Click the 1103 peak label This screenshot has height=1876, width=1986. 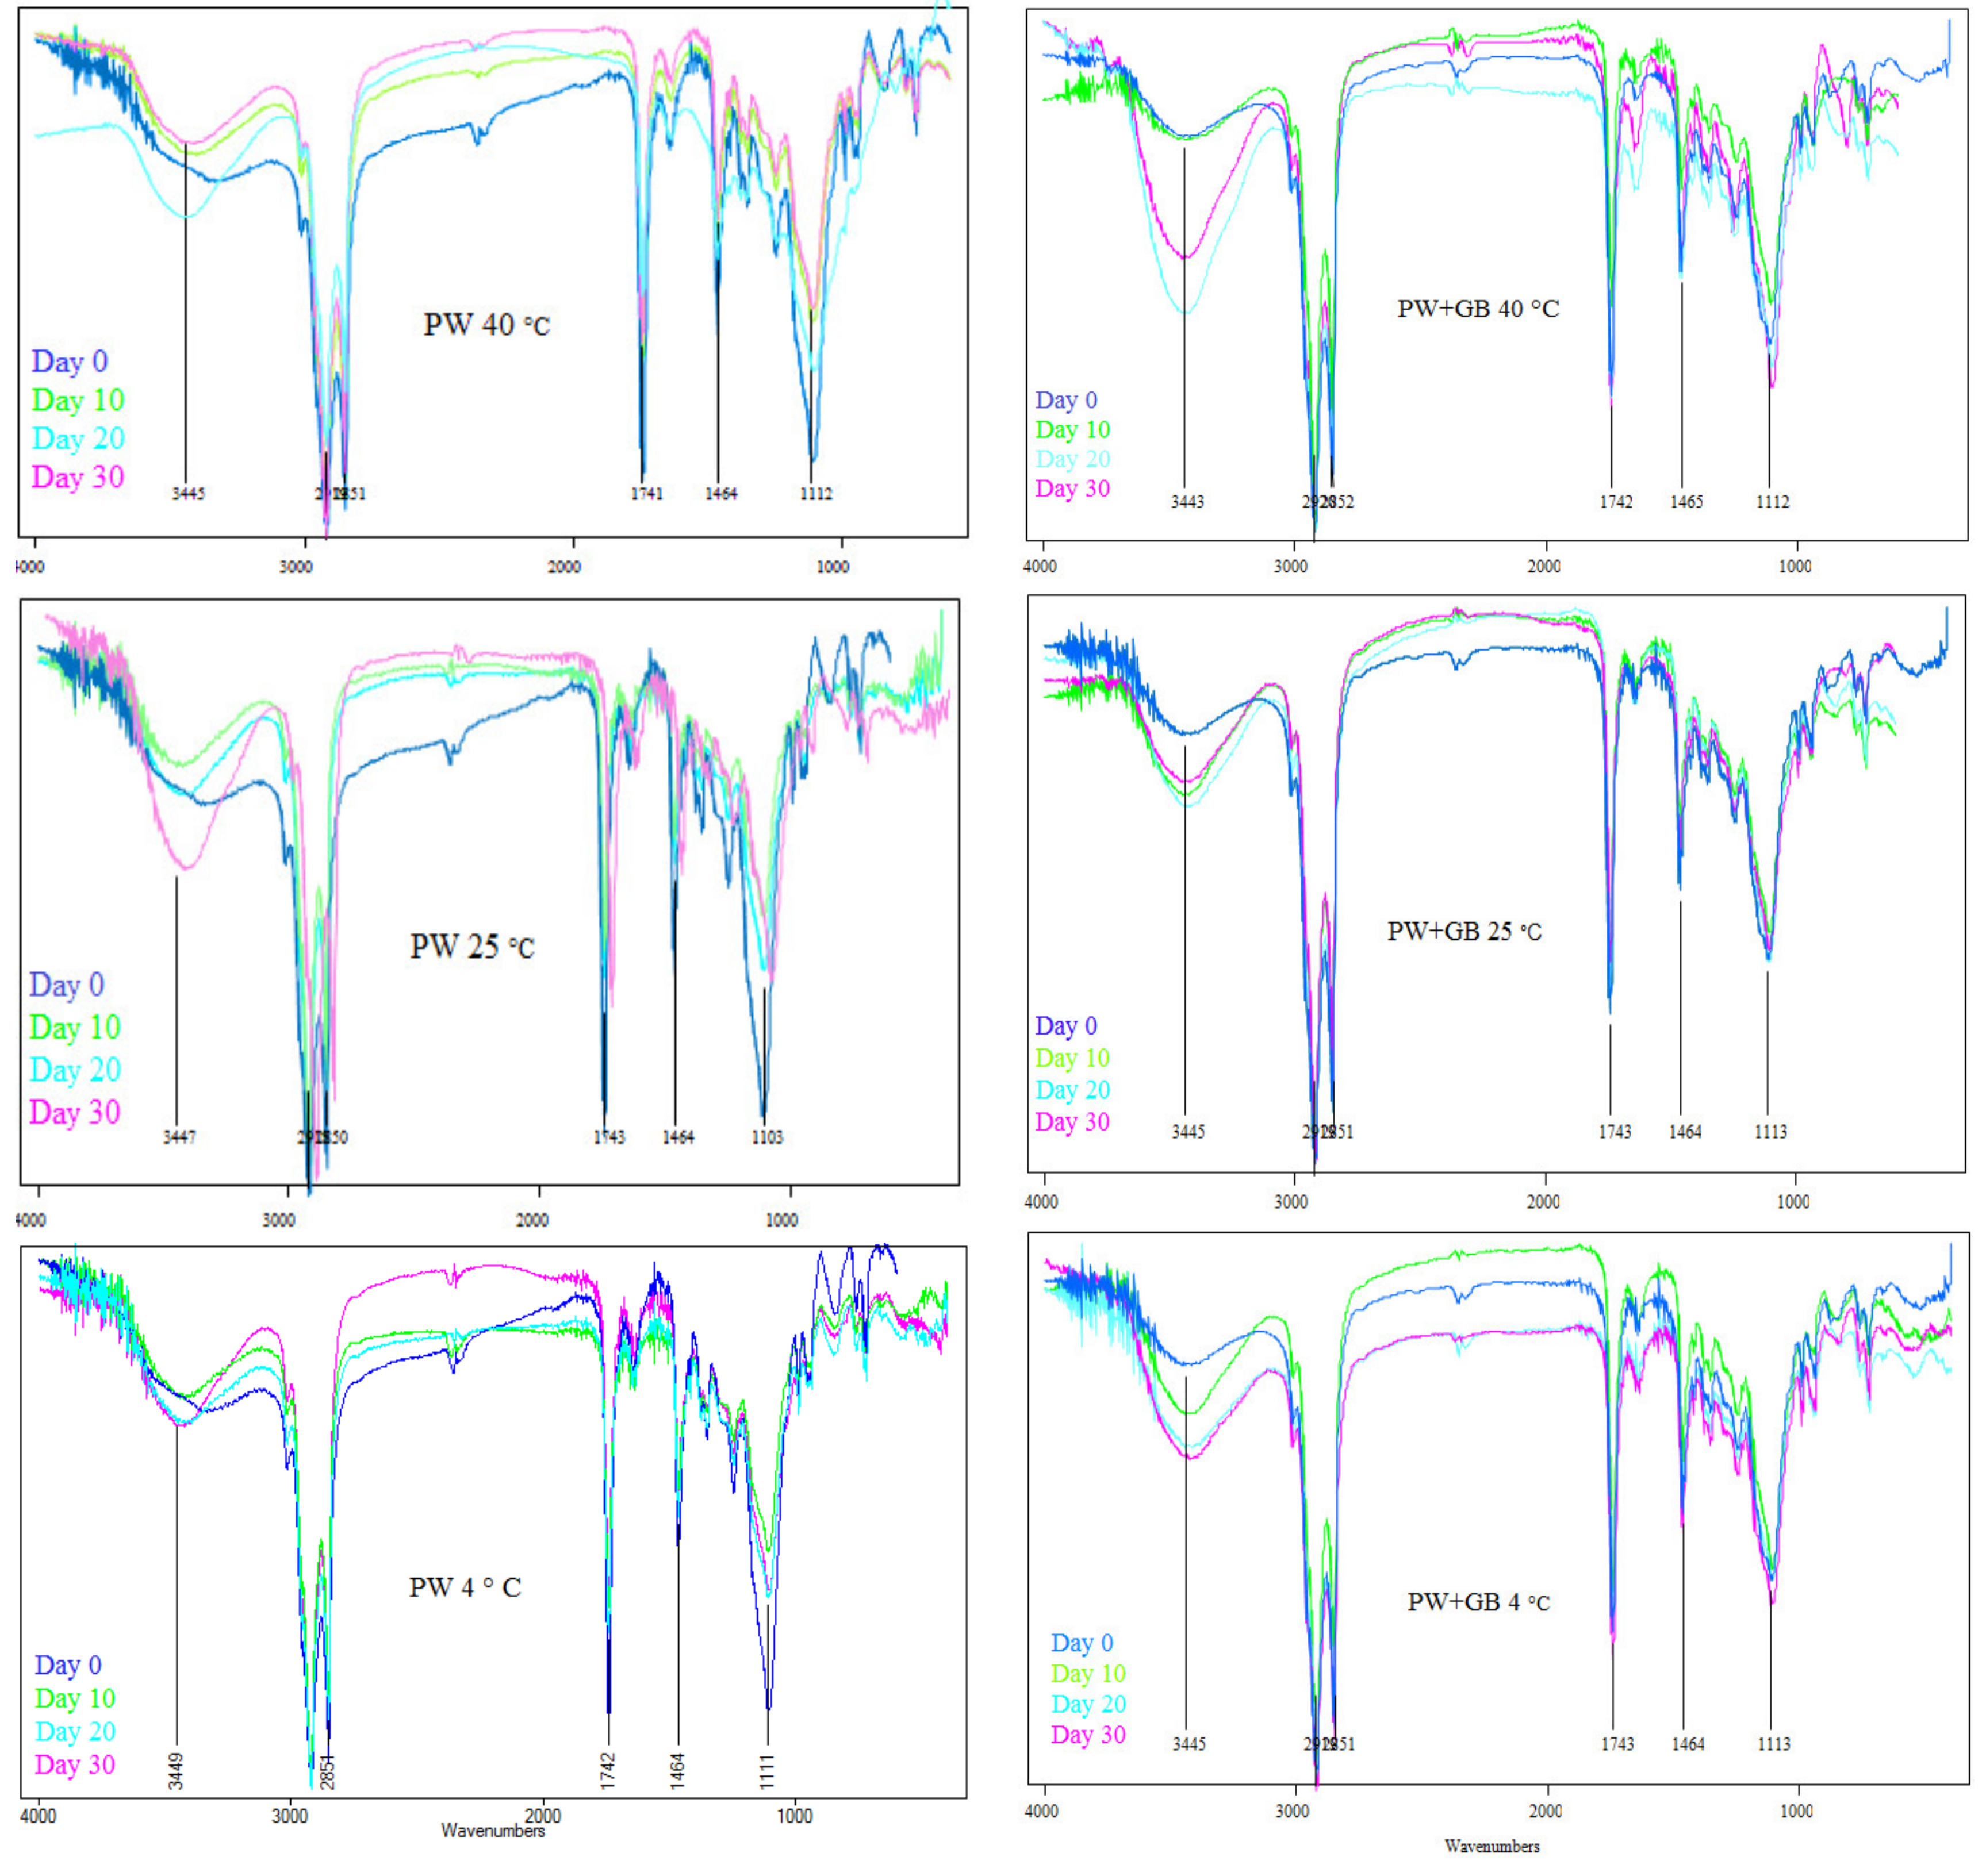coord(768,1137)
